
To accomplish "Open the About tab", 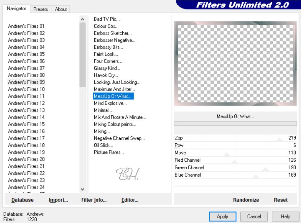I will tap(61, 9).
